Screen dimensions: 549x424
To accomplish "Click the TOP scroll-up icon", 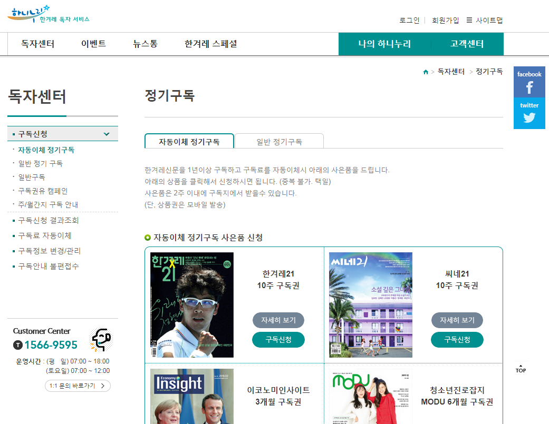I will tap(521, 369).
